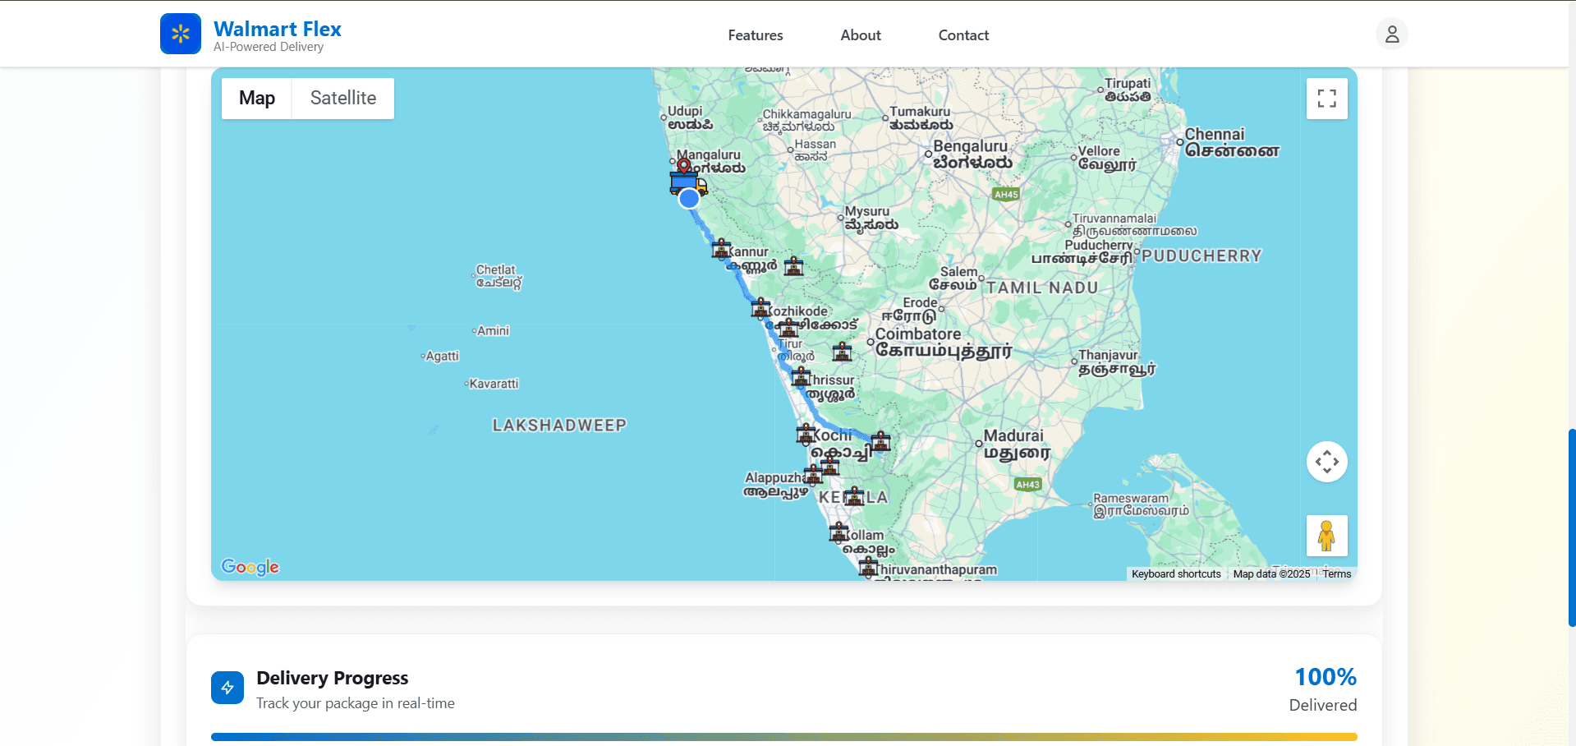Click the blue current location dot
The height and width of the screenshot is (746, 1576).
click(689, 198)
